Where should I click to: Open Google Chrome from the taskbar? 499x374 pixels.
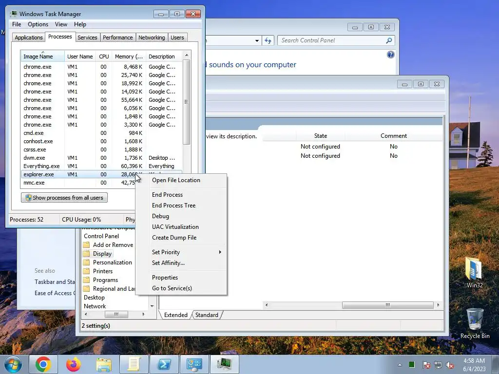43,364
